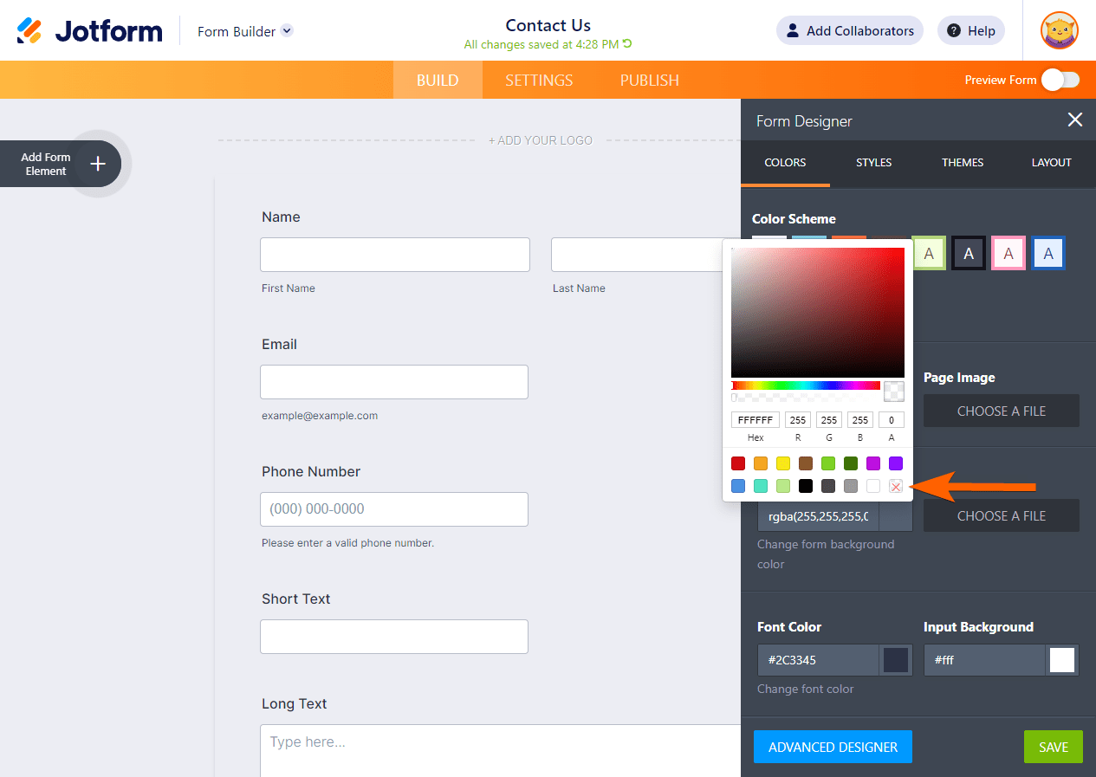Click the Hex color input field

click(756, 420)
